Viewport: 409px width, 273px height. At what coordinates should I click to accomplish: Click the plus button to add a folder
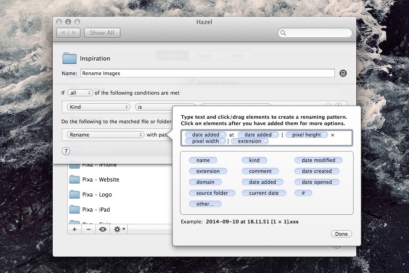pos(75,229)
